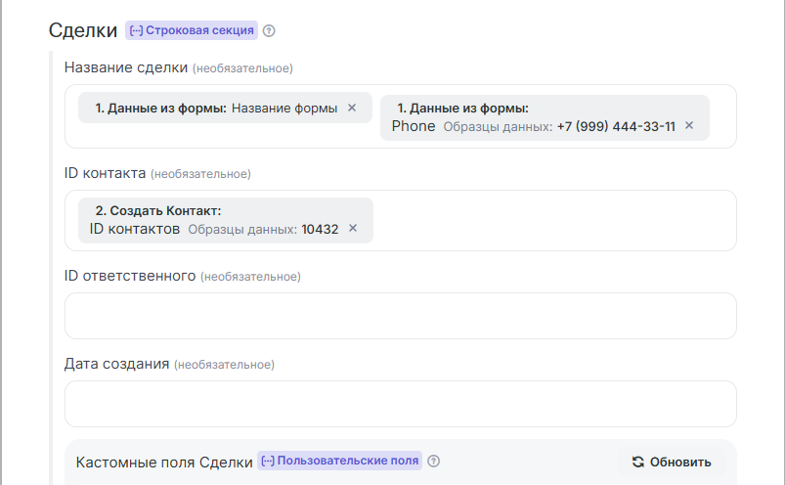The image size is (785, 485).
Task: Focus the Дата создания input field
Action: (x=400, y=404)
